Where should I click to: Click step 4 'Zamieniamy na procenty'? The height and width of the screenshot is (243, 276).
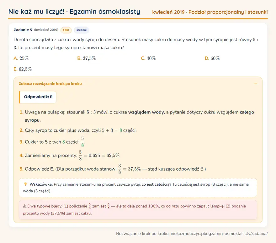51,156
